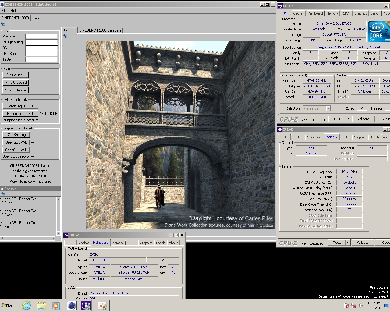Click the DRAM Frequency 593.8 MHz value
390x312 pixels.
click(349, 172)
